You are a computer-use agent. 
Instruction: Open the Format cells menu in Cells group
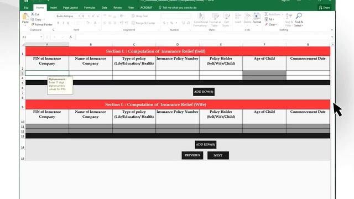pos(257,19)
